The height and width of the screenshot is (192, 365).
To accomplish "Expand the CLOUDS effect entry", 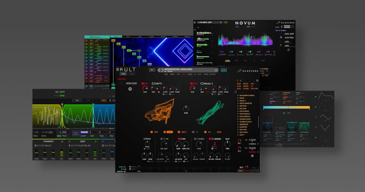I will (252, 140).
